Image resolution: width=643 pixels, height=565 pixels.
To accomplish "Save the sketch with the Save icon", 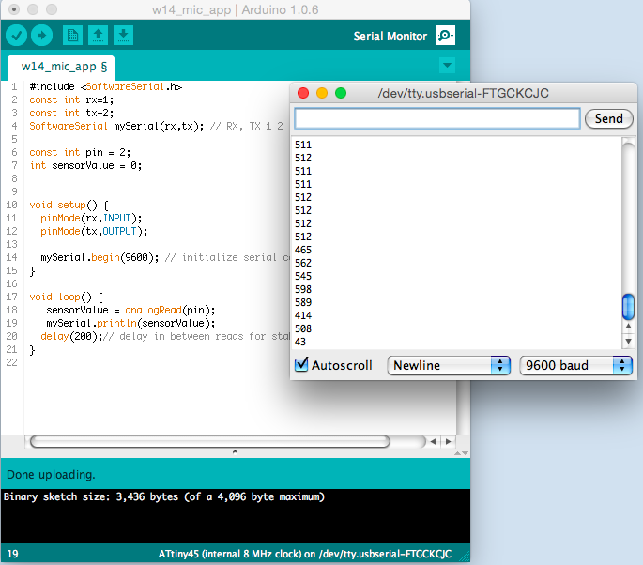I will click(123, 36).
